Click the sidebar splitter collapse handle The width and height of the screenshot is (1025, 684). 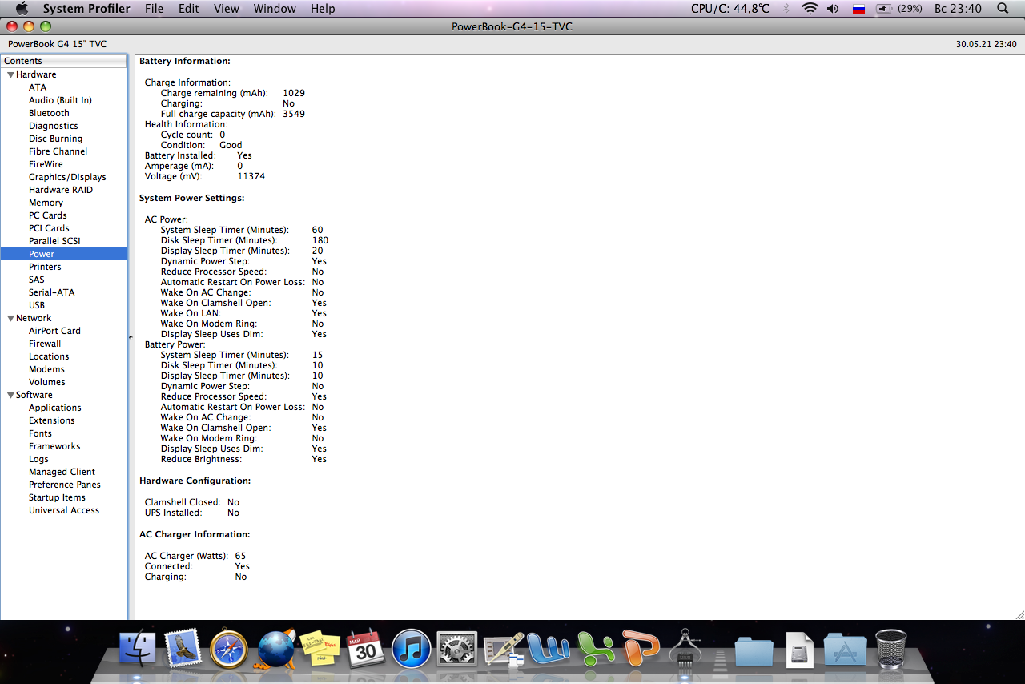131,337
